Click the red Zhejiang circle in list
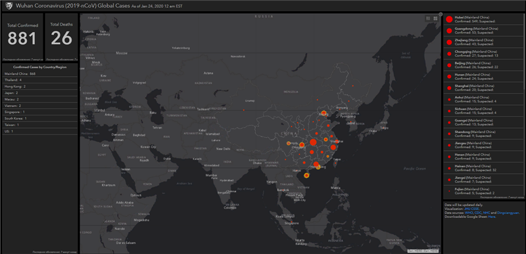The height and width of the screenshot is (254, 526). click(449, 42)
